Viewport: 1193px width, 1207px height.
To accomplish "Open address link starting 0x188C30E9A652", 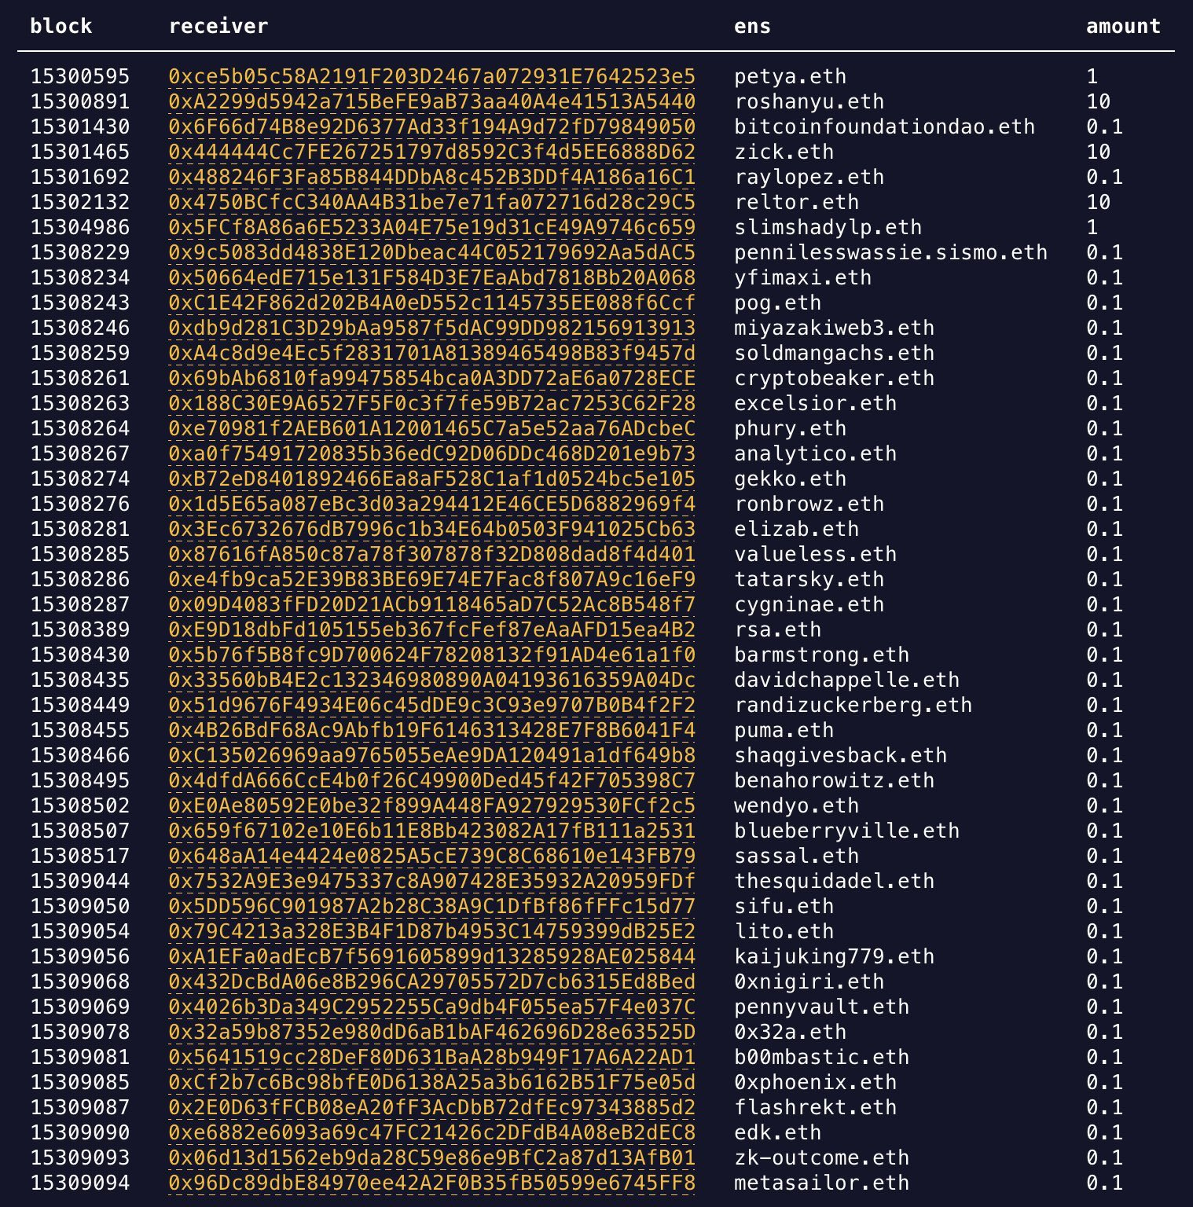I will 432,403.
